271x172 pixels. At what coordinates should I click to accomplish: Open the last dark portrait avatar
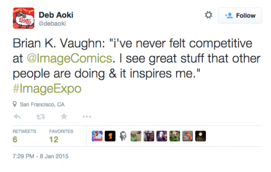tap(201, 136)
